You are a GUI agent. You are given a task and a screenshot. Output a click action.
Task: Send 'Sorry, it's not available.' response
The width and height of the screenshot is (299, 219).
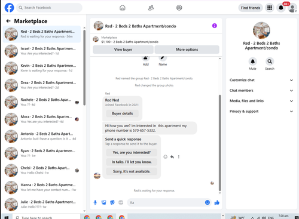click(x=132, y=171)
